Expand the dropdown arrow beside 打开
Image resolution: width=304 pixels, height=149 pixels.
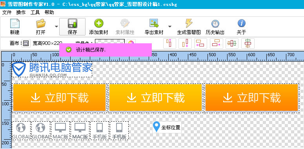pyautogui.click(x=56, y=27)
